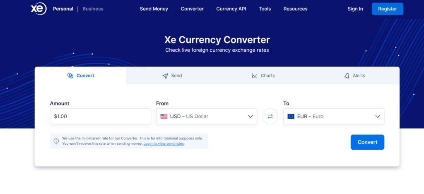Expand the To currency dropdown arrow
This screenshot has width=424, height=194.
(x=378, y=117)
